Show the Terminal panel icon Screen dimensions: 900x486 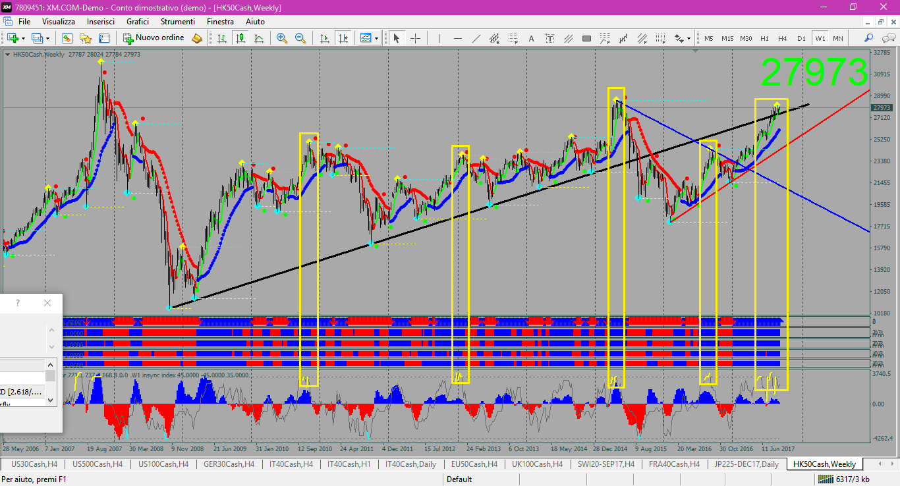[104, 38]
